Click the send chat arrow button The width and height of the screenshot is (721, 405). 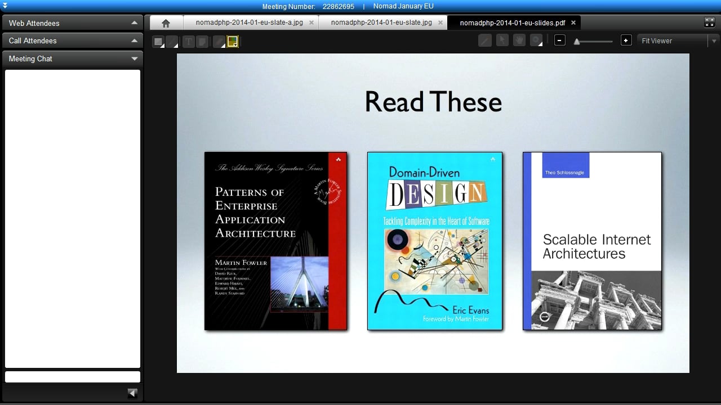point(133,393)
